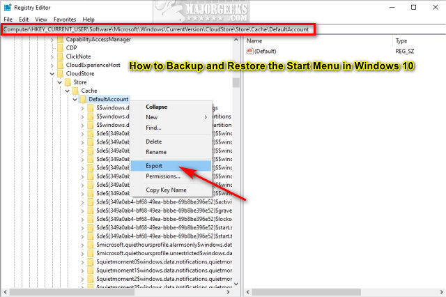The width and height of the screenshot is (446, 297).
Task: Open the Help menu
Action: 89,20
